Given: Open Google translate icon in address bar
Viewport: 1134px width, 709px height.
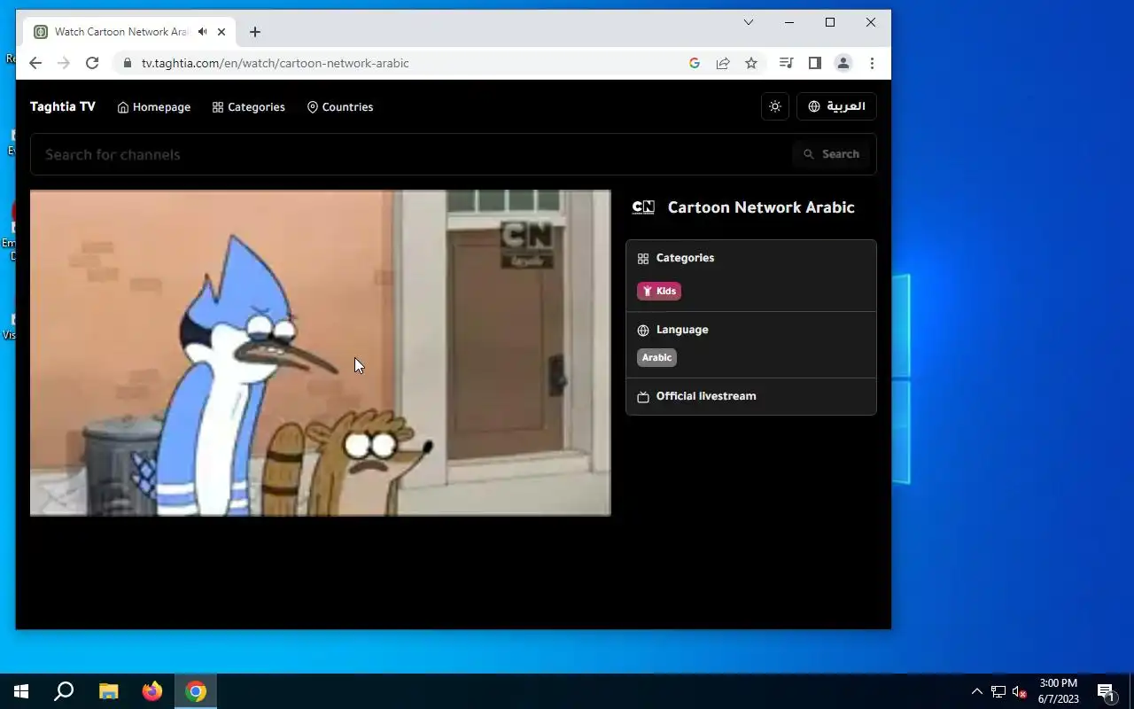Looking at the screenshot, I should tap(695, 63).
